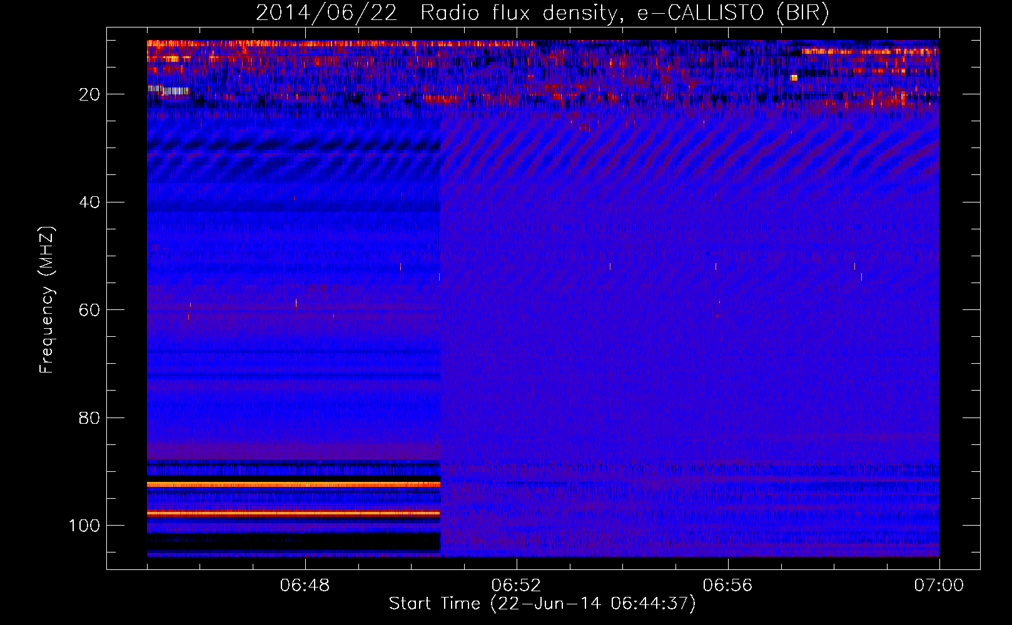
Task: Click the yellow striped burst near 19 MHz
Action: point(168,90)
